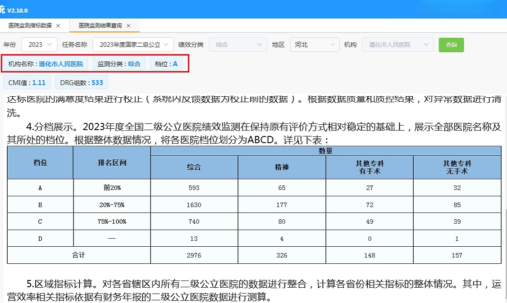The height and width of the screenshot is (303, 507).
Task: Close the 医院监测指标数据 tab
Action: [x=58, y=26]
